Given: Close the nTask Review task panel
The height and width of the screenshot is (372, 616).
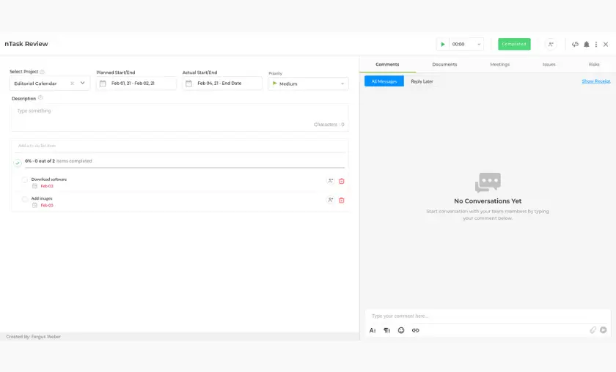Looking at the screenshot, I should coord(606,45).
